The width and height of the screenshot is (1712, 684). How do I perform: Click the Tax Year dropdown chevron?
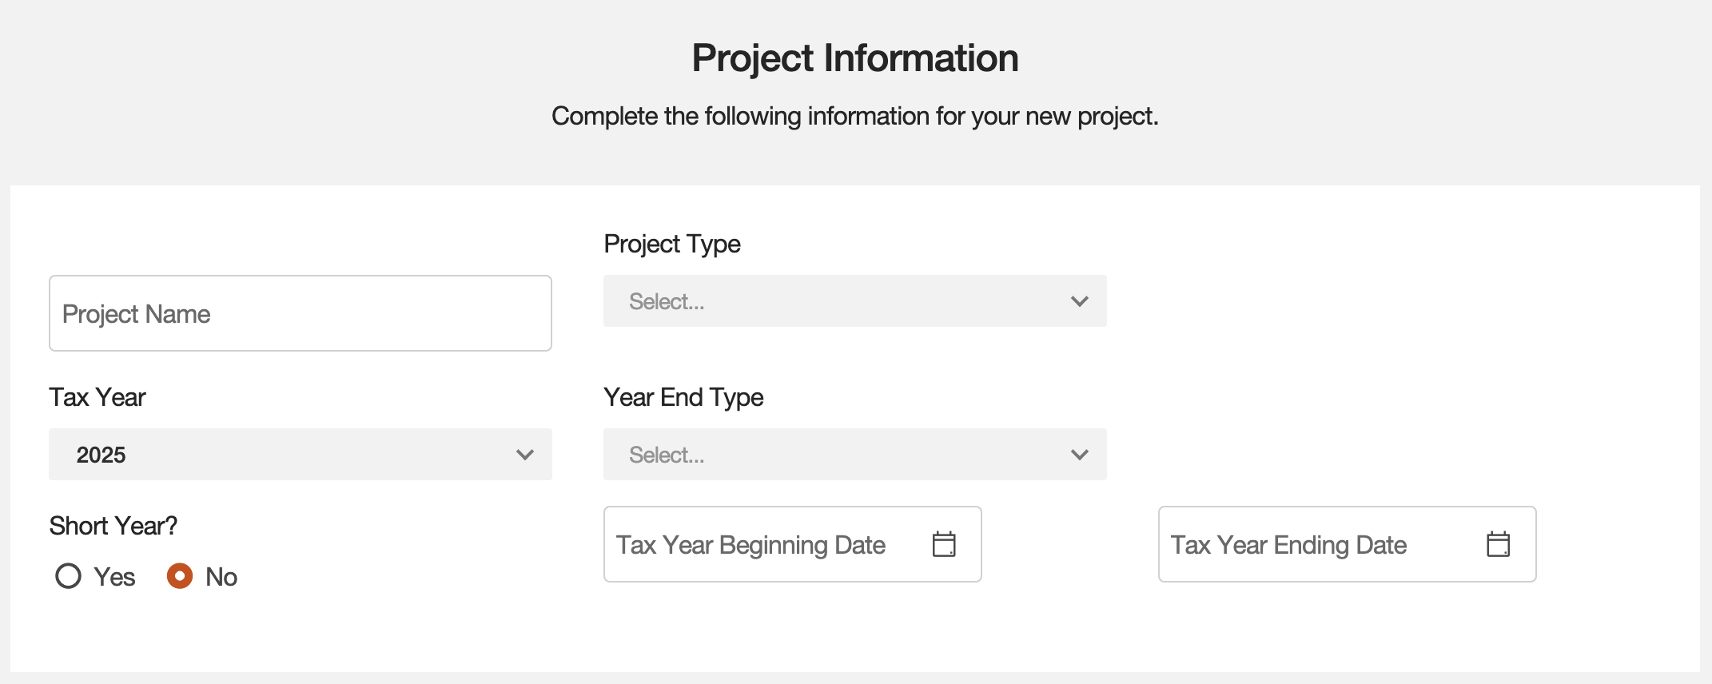coord(525,455)
